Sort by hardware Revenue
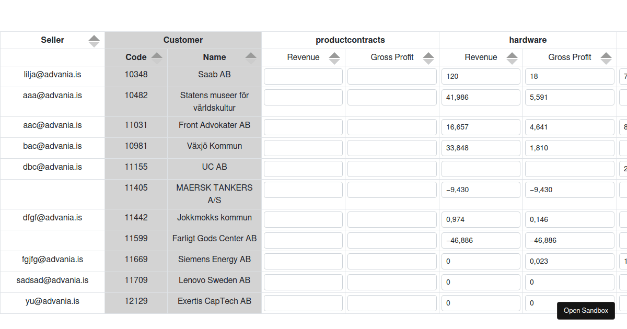The height and width of the screenshot is (329, 627). (512, 58)
